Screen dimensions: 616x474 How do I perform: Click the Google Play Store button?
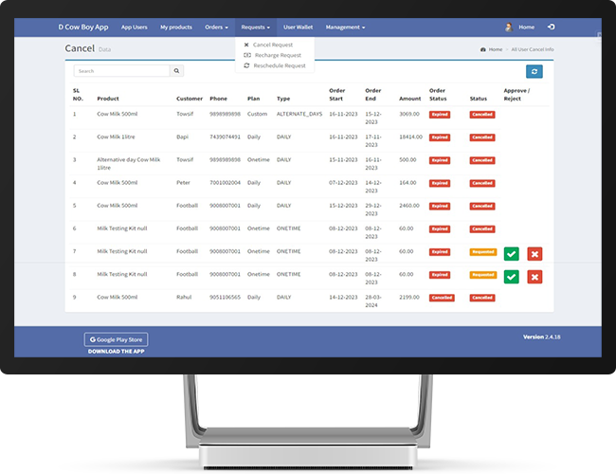[x=116, y=339]
